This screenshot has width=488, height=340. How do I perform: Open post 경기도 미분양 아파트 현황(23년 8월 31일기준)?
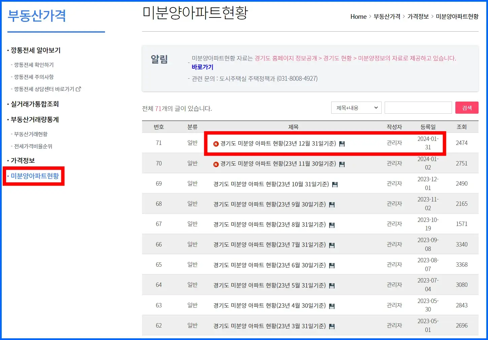[270, 224]
